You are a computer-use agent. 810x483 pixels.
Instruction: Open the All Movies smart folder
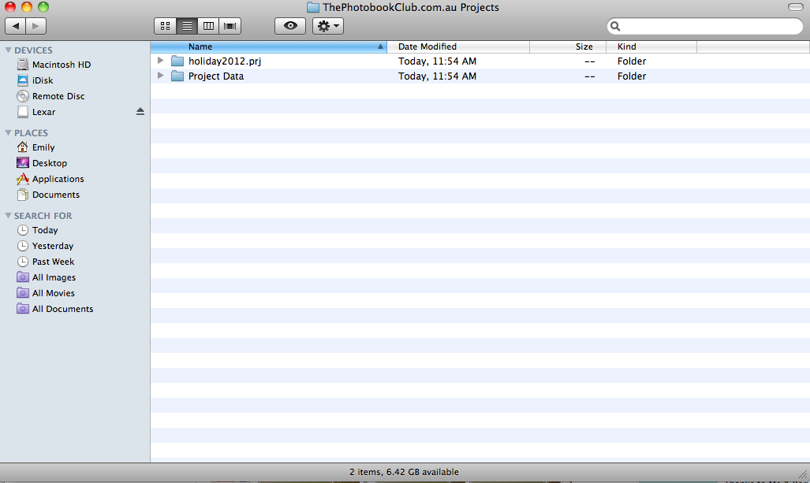[46, 293]
